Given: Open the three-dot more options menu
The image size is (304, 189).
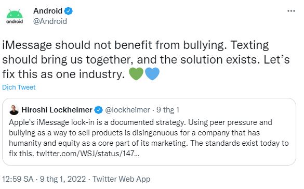Looking at the screenshot, I should (x=291, y=11).
